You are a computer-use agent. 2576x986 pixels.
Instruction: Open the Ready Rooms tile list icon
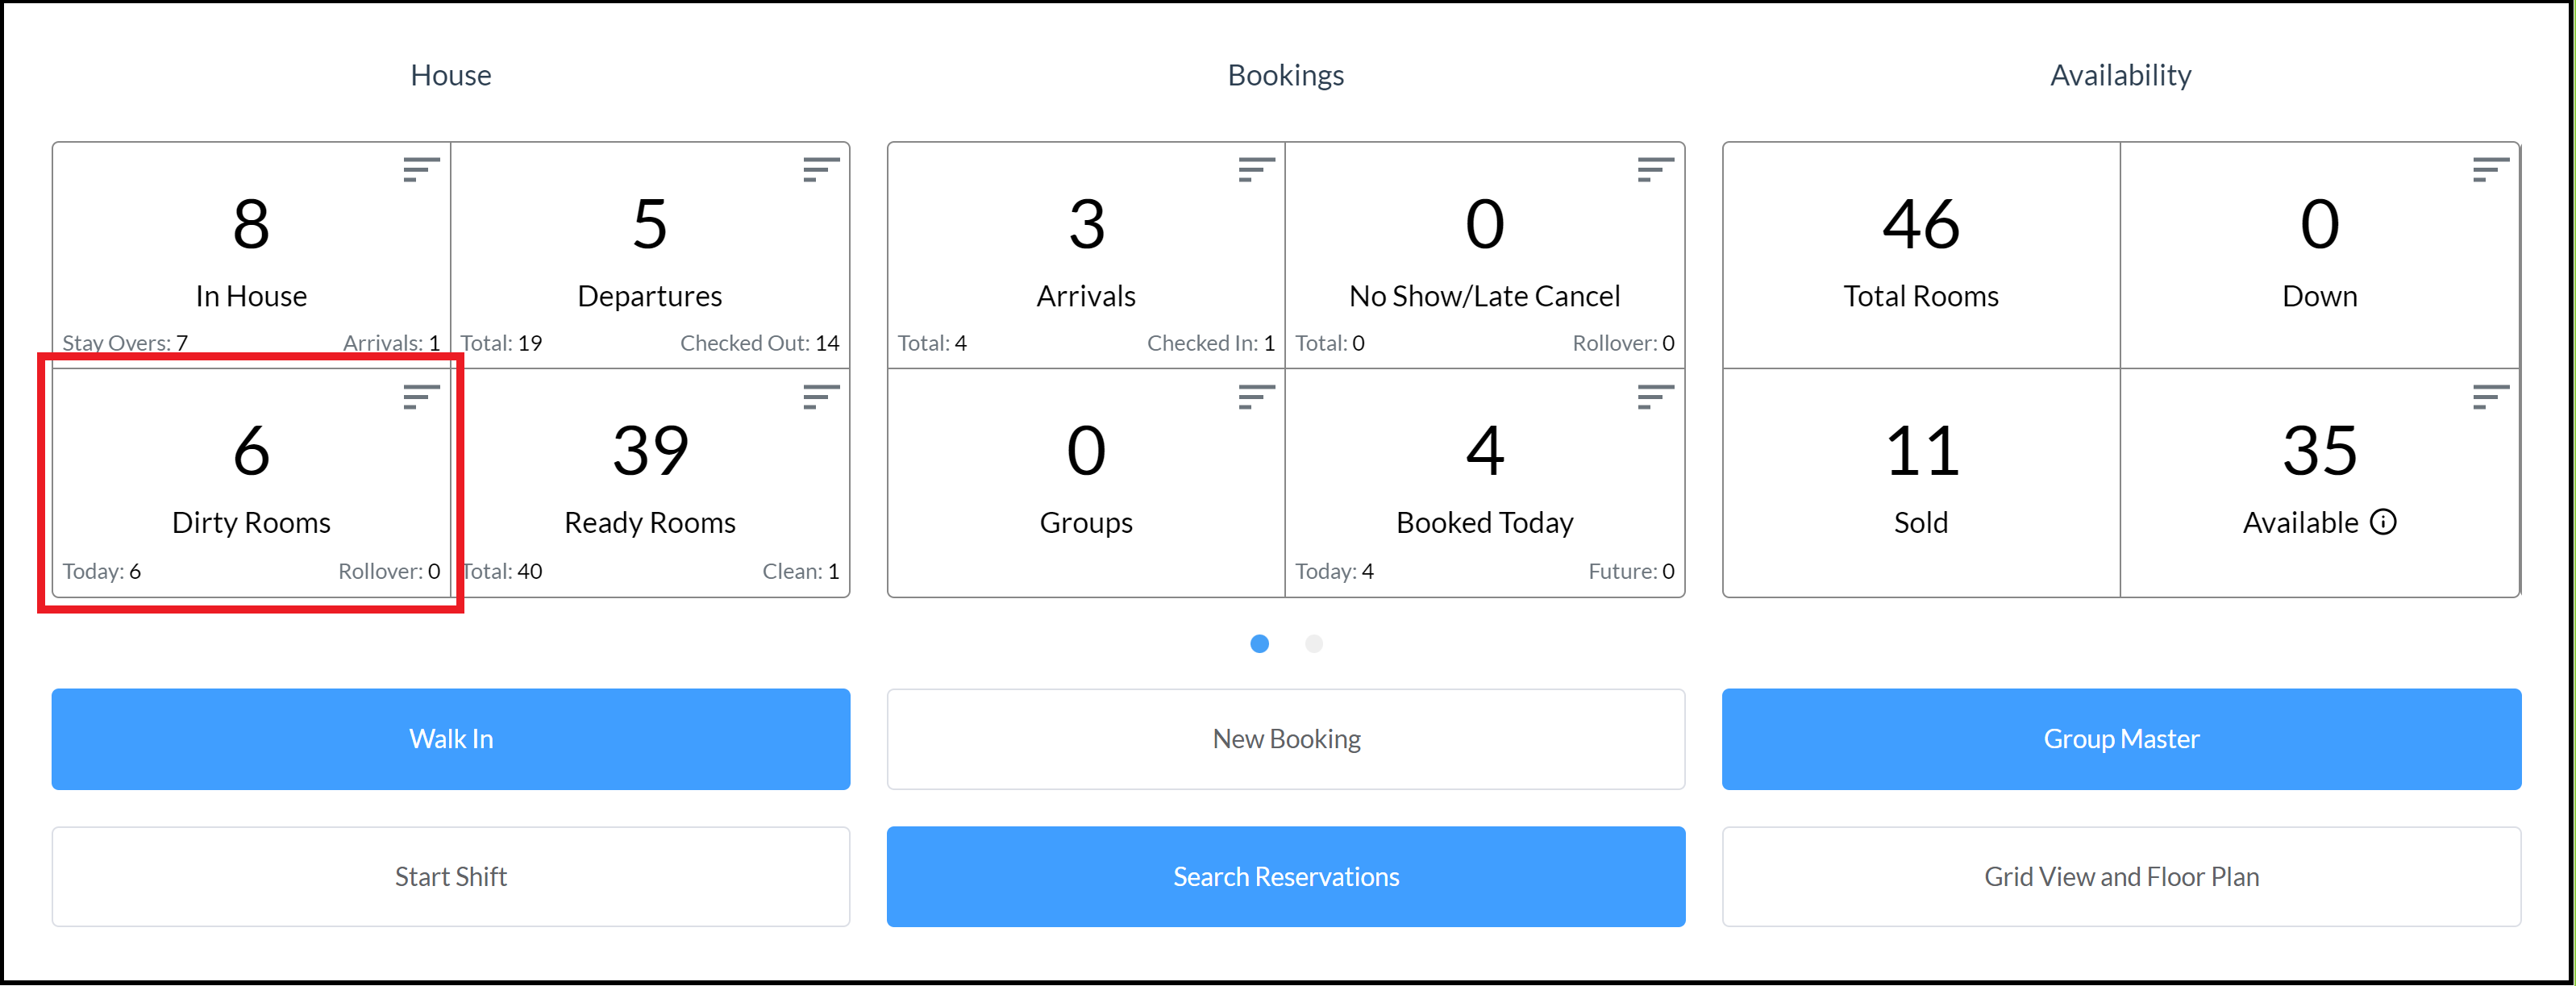pyautogui.click(x=820, y=397)
